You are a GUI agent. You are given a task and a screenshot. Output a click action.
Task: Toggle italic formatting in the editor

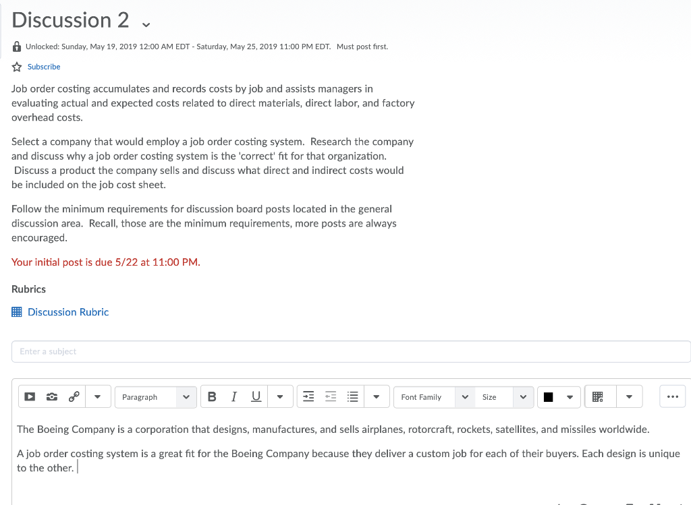(233, 396)
